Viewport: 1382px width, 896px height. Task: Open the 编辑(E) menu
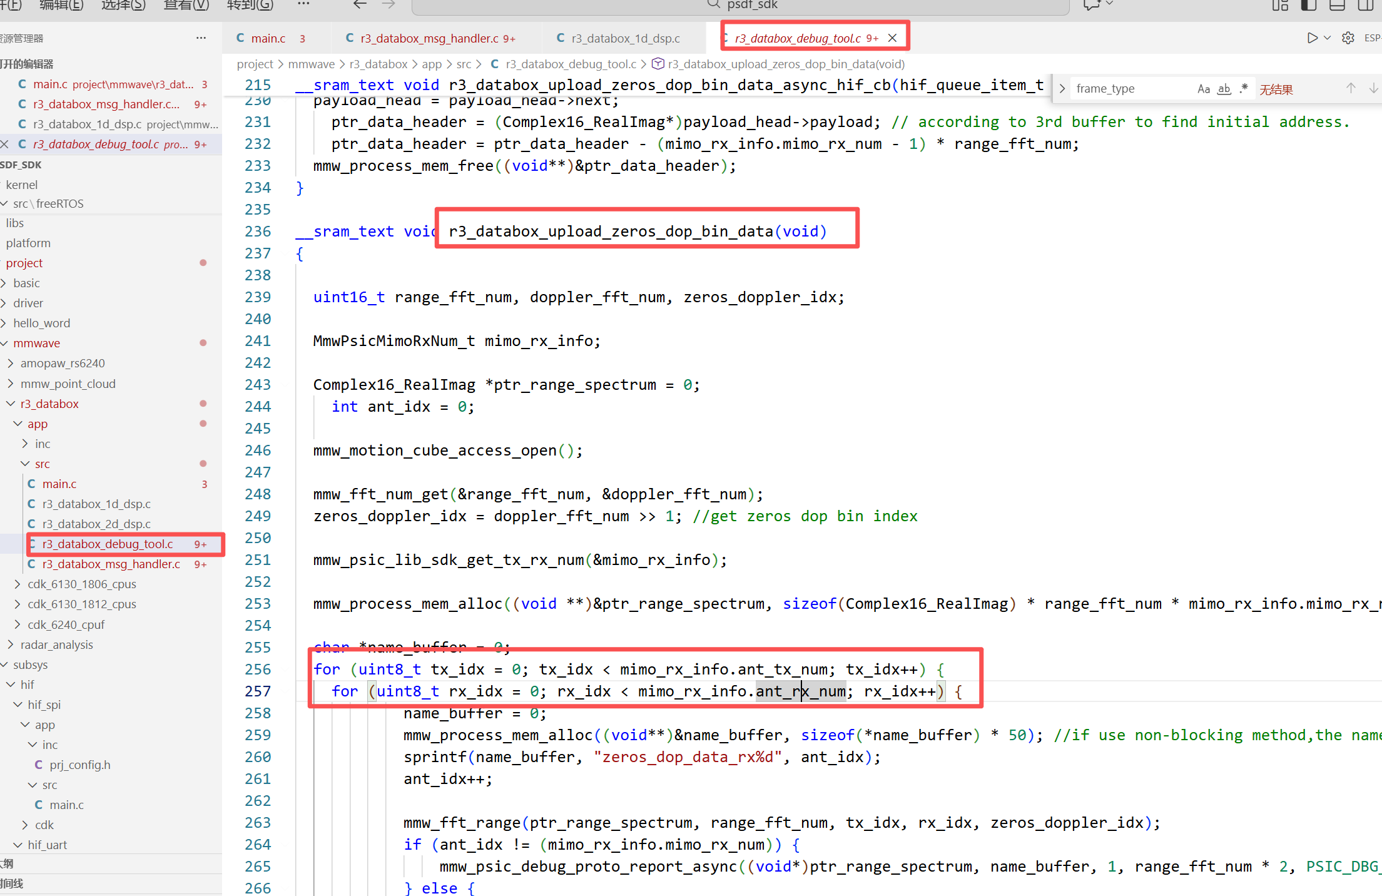click(61, 5)
